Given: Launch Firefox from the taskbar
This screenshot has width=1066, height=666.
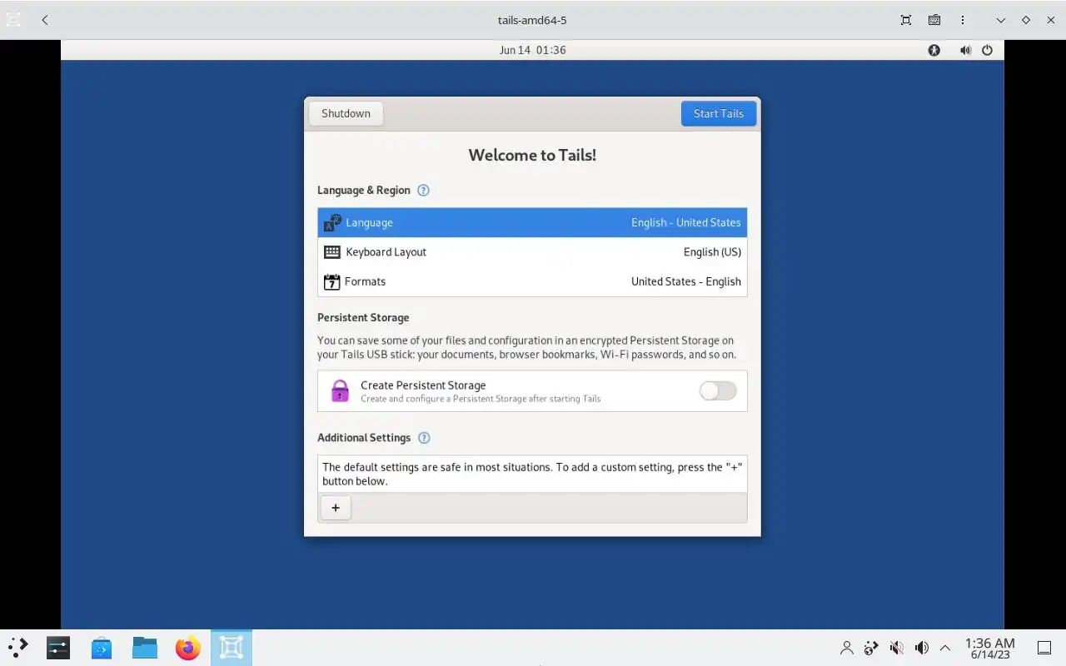Looking at the screenshot, I should (x=188, y=648).
